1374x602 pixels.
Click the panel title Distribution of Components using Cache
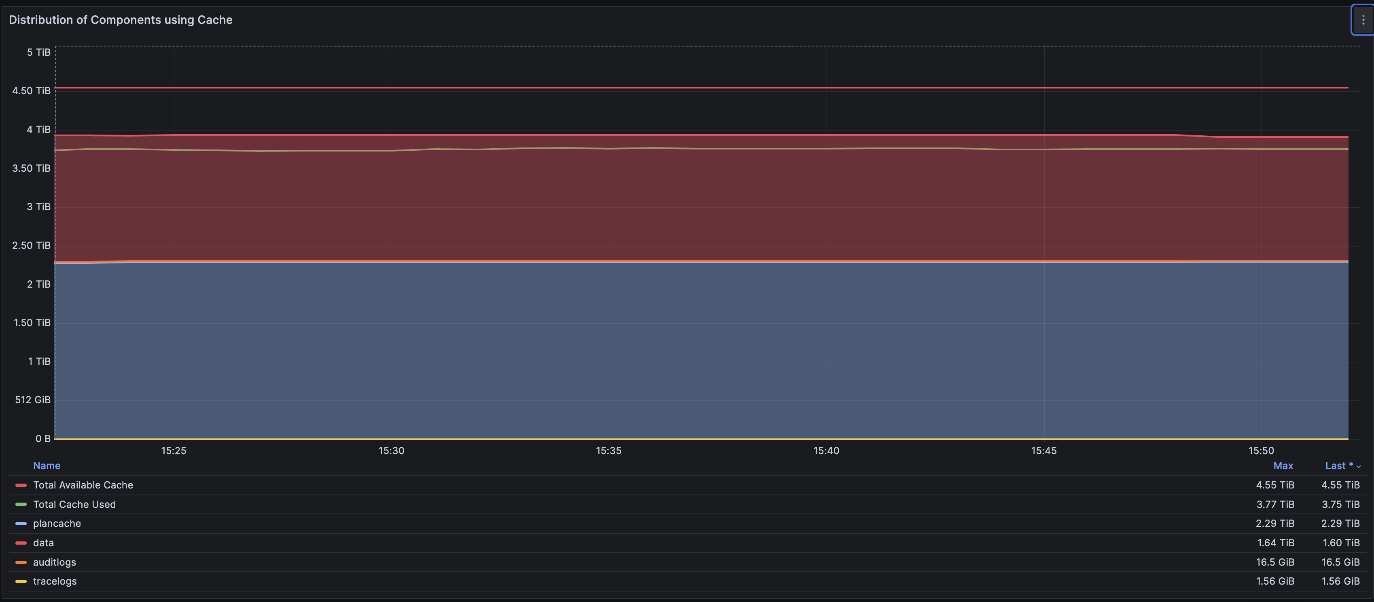click(x=121, y=20)
